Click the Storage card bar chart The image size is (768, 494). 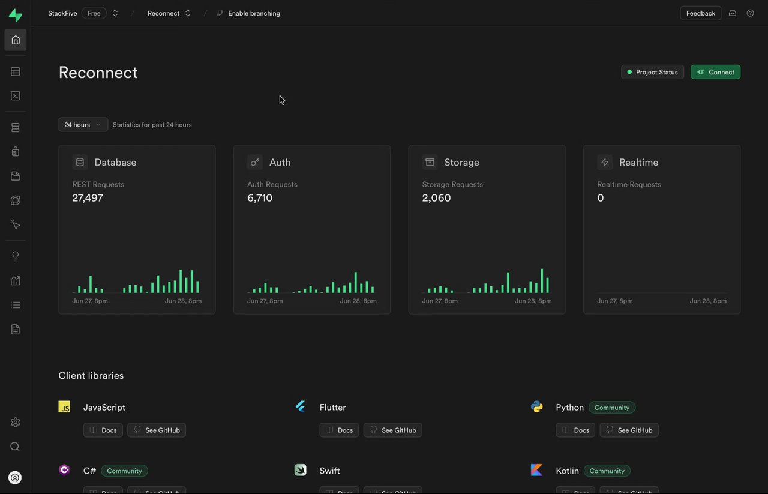(487, 280)
